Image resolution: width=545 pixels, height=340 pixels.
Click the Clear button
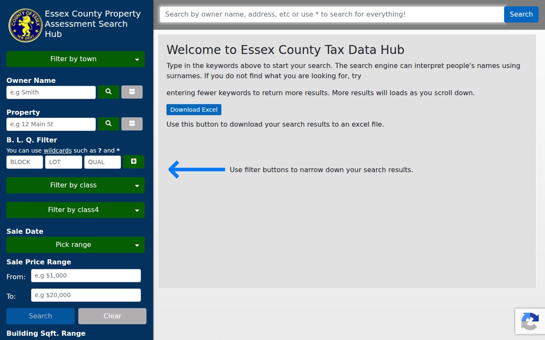point(112,316)
